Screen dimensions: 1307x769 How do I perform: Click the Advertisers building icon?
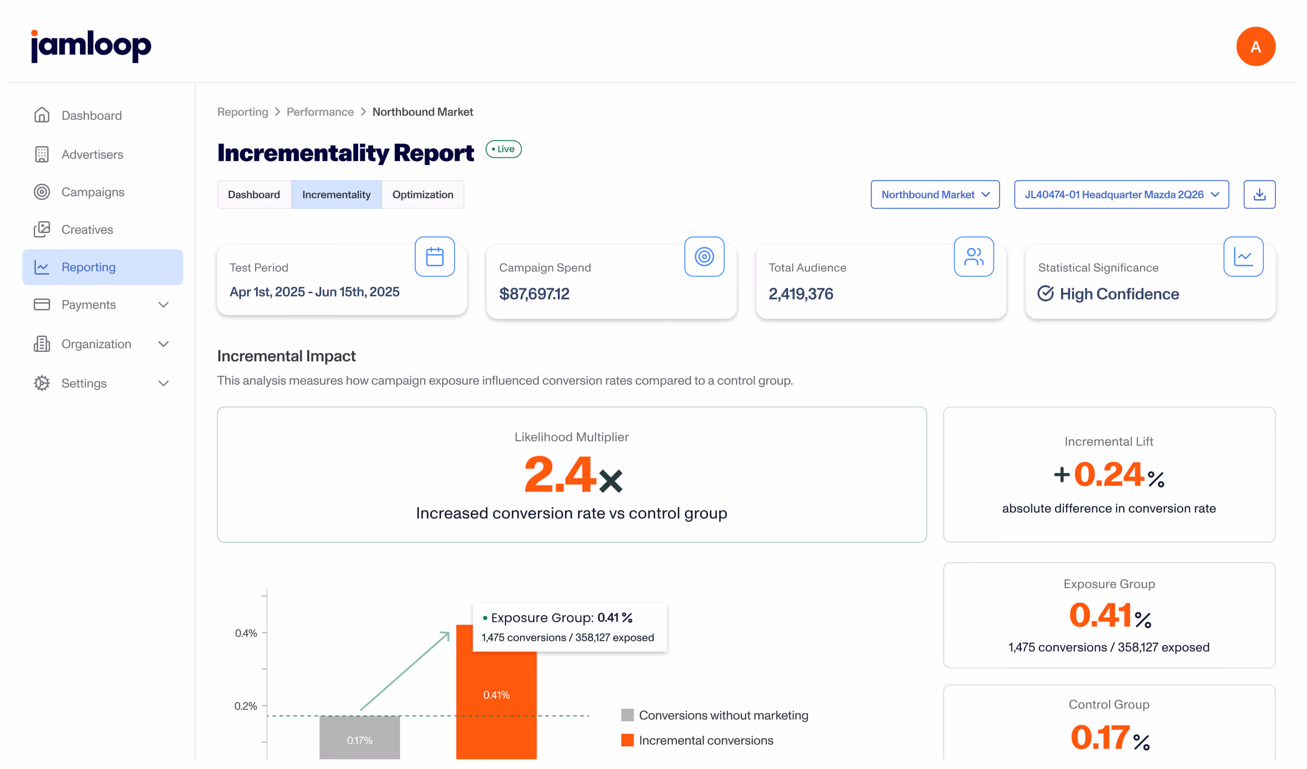[42, 154]
